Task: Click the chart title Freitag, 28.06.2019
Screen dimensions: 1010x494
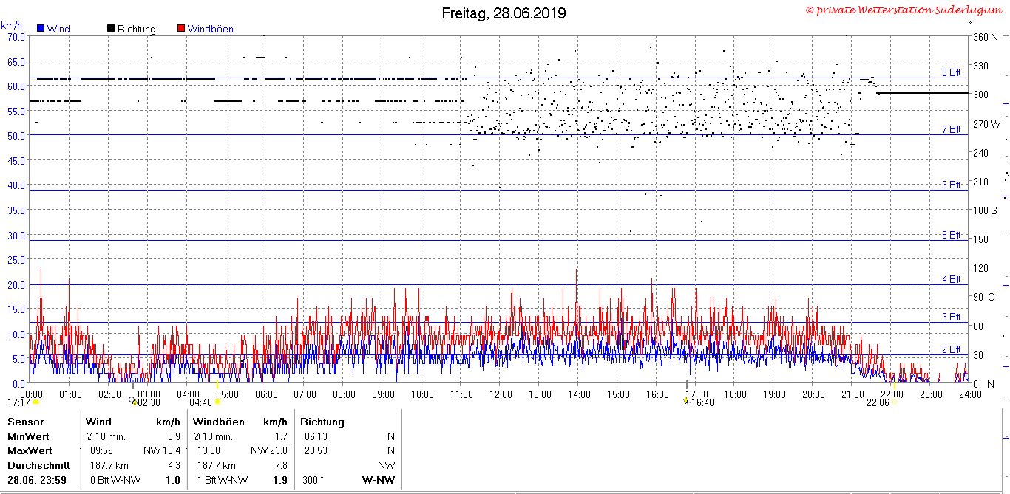Action: tap(504, 13)
